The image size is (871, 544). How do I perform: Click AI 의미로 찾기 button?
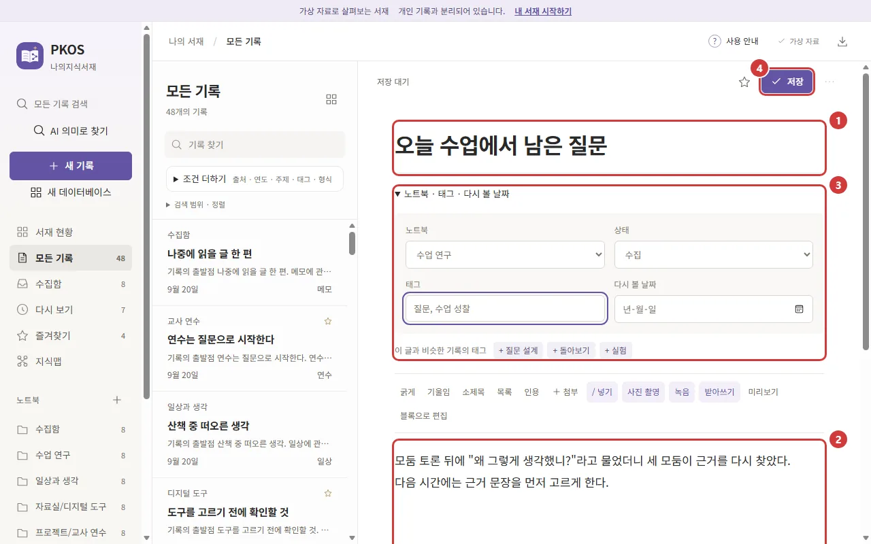tap(71, 131)
